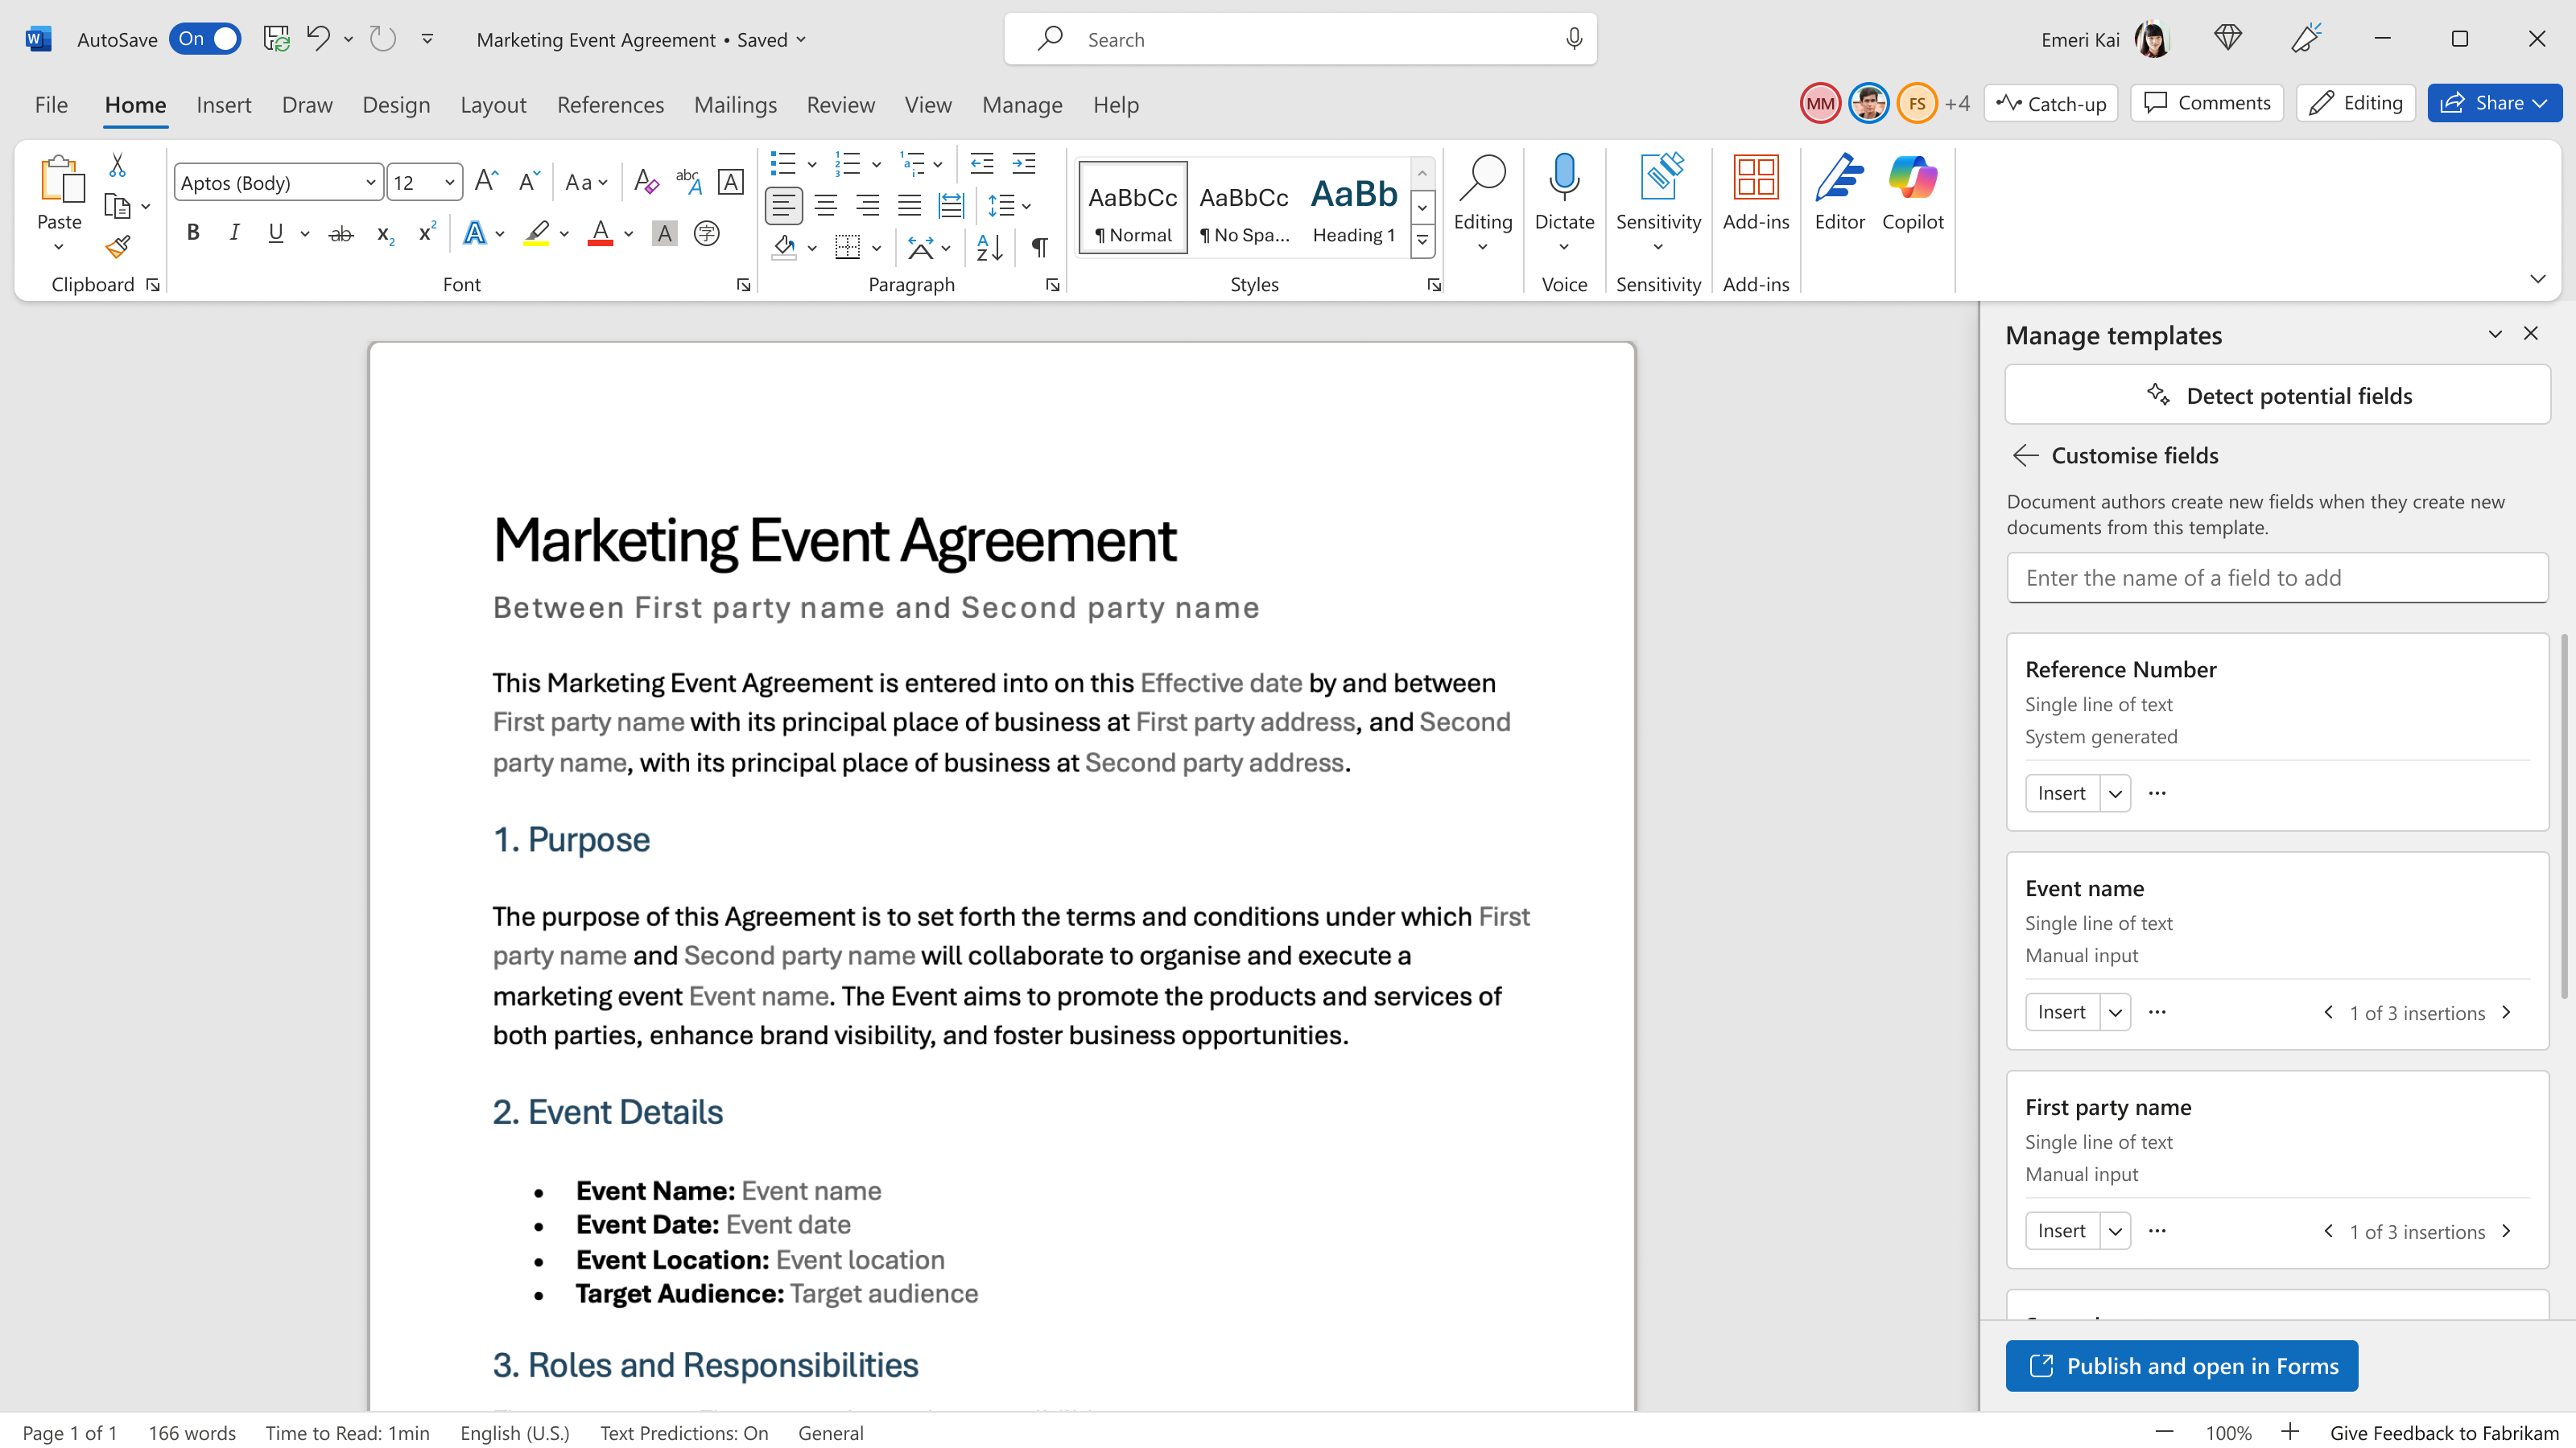Image resolution: width=2576 pixels, height=1448 pixels.
Task: Click Publish and open in Forms
Action: click(x=2181, y=1365)
